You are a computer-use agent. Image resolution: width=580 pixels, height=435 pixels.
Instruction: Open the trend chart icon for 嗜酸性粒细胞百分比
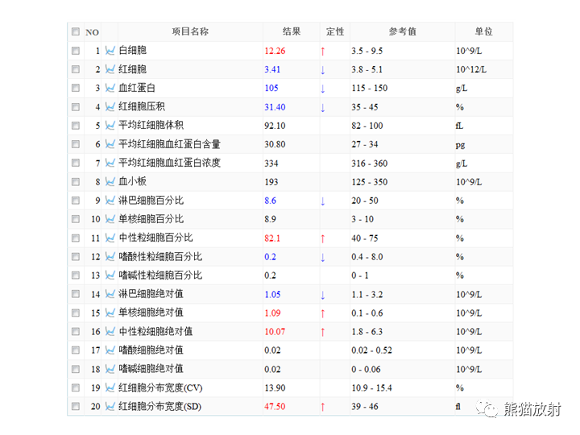point(110,256)
